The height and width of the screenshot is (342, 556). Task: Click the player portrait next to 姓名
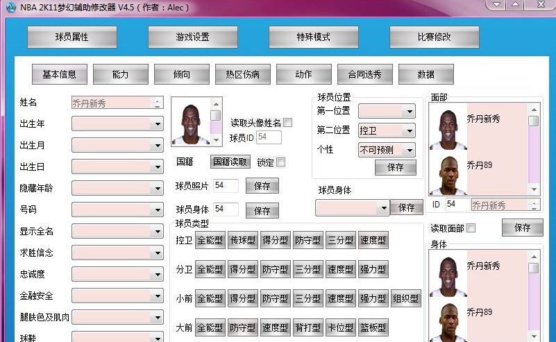(191, 124)
